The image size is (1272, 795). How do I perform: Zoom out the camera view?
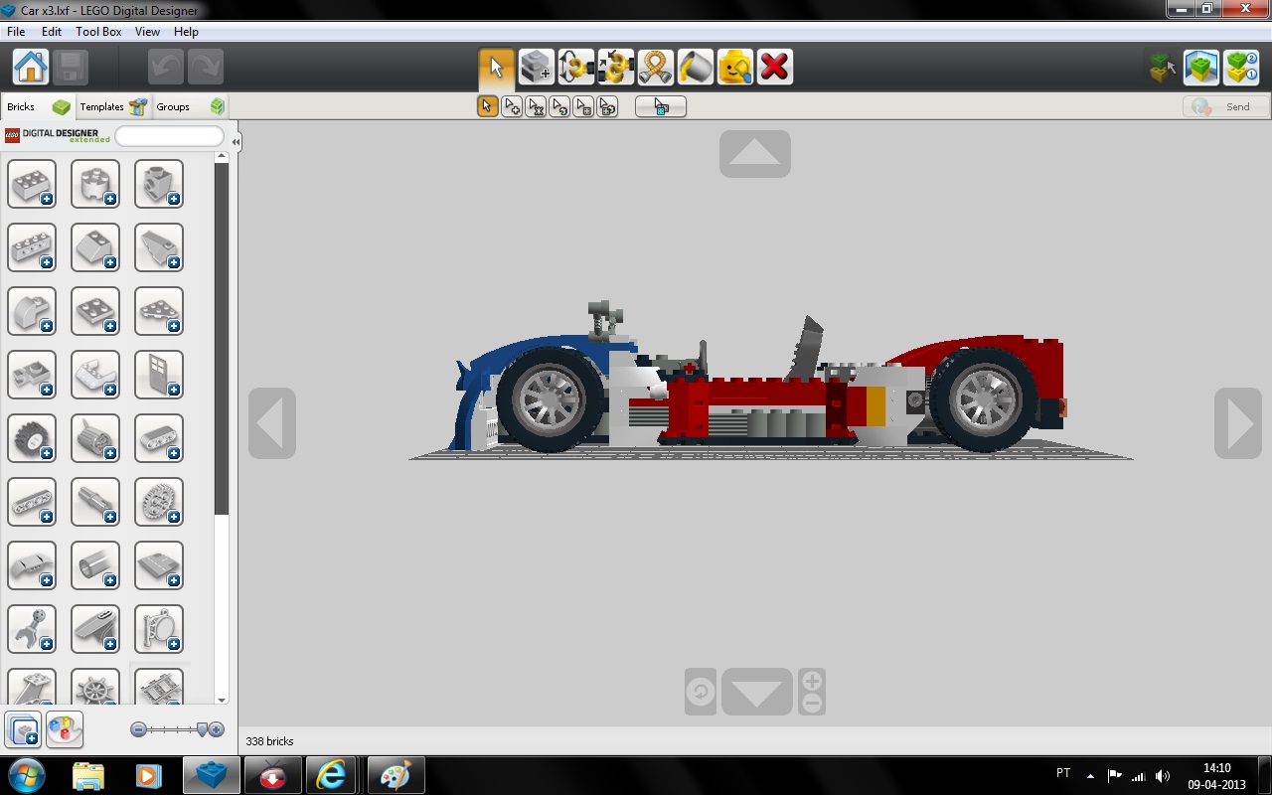click(812, 704)
